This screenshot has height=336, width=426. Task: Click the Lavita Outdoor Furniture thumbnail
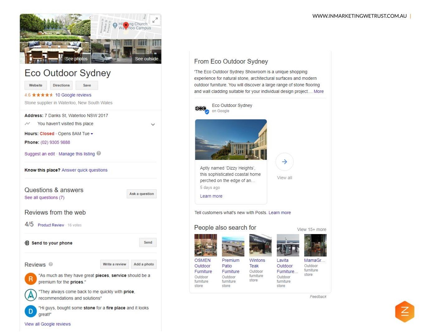[288, 245]
